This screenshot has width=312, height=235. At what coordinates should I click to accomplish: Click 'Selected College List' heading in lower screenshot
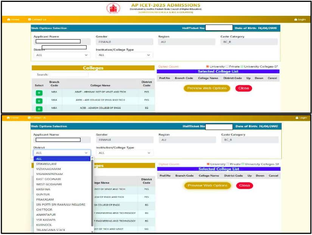click(219, 169)
